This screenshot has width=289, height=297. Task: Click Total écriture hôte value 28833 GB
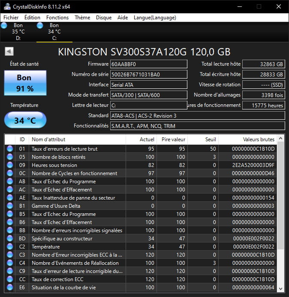[264, 74]
